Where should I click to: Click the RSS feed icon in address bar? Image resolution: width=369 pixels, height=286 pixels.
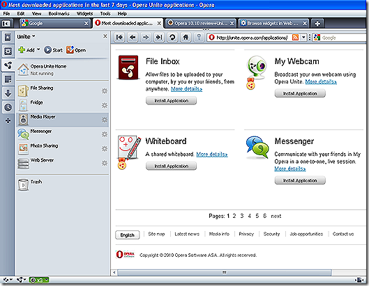click(295, 38)
